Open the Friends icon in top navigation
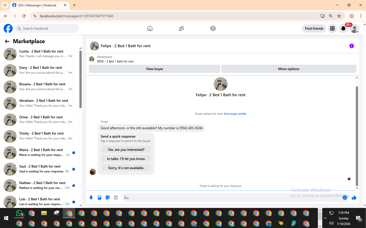366x228 pixels. click(x=181, y=28)
